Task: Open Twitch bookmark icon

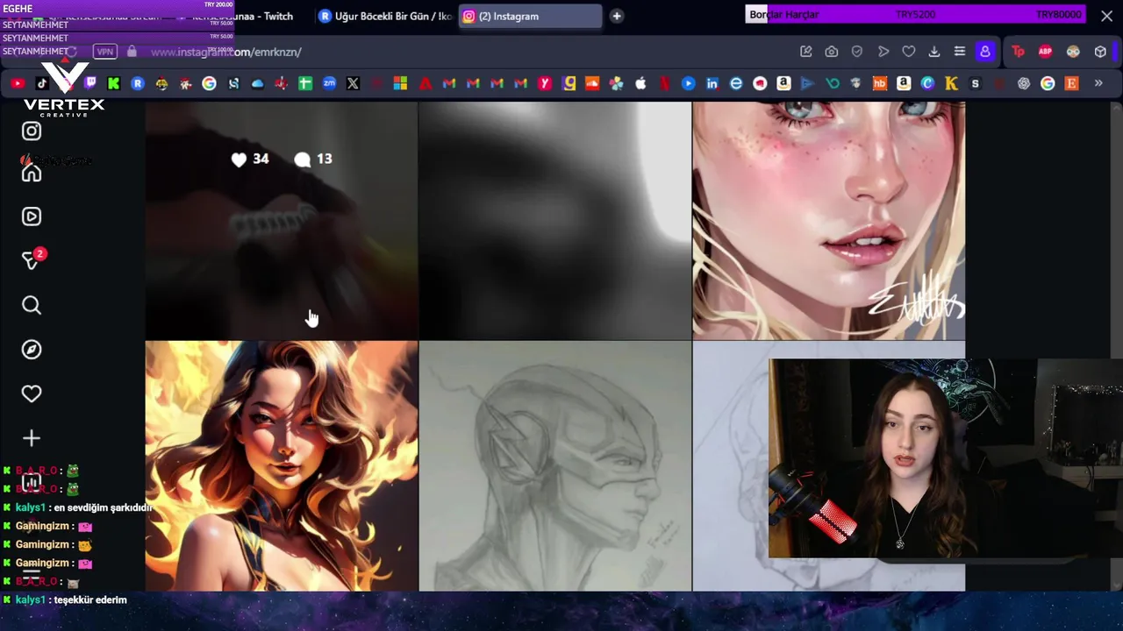Action: tap(89, 83)
